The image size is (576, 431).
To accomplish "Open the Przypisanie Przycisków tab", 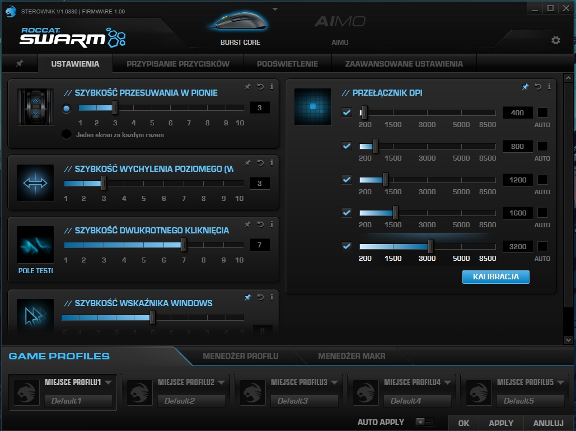I will (x=178, y=64).
